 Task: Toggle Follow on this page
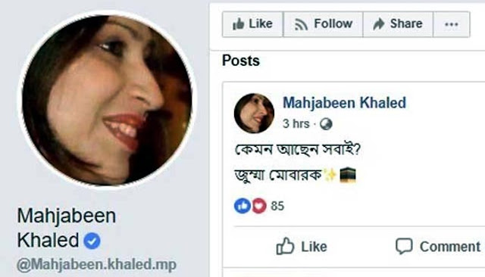coord(323,24)
